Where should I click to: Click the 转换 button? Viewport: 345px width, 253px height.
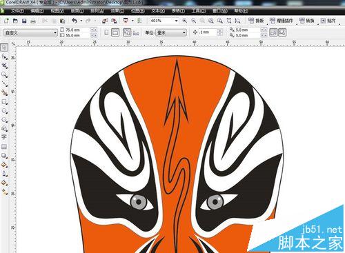307,21
